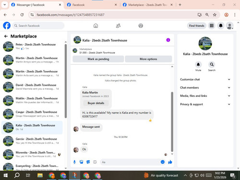240x180 pixels.
Task: Open the Friends icon in top navigation
Action: [x=118, y=25]
